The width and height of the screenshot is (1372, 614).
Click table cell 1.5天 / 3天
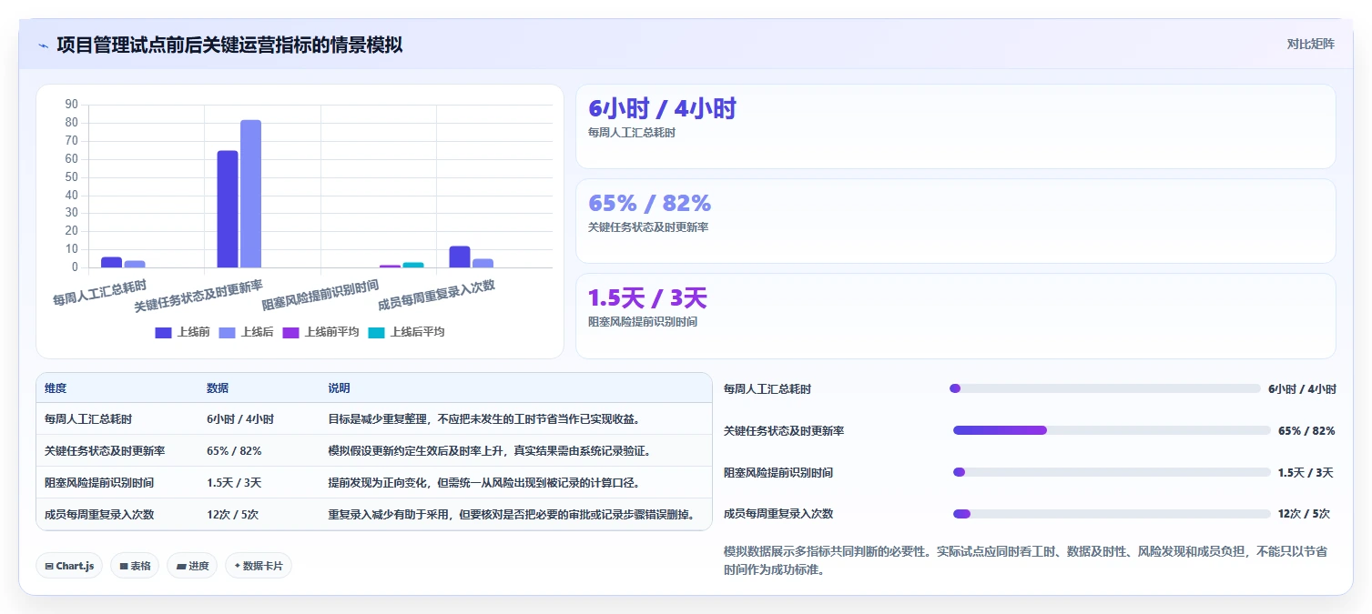click(234, 483)
